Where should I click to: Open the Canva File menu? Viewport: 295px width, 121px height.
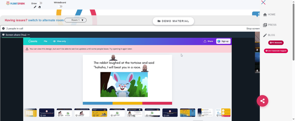point(45,41)
